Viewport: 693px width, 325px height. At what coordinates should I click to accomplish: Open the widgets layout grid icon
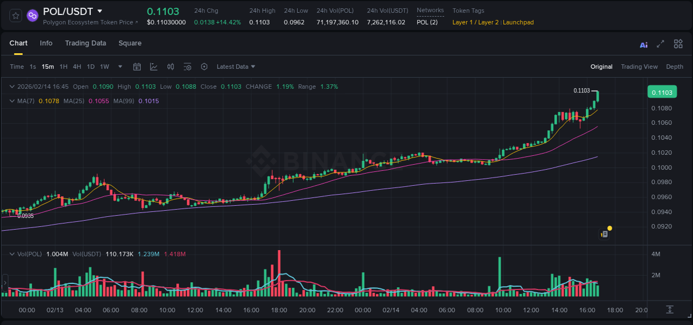[678, 43]
